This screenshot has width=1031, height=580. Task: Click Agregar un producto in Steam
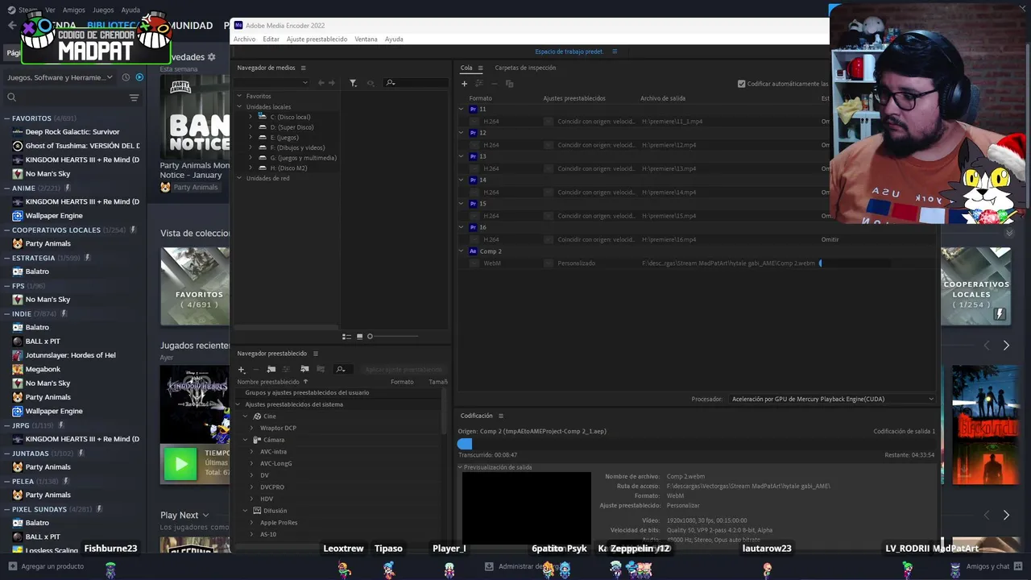click(46, 566)
